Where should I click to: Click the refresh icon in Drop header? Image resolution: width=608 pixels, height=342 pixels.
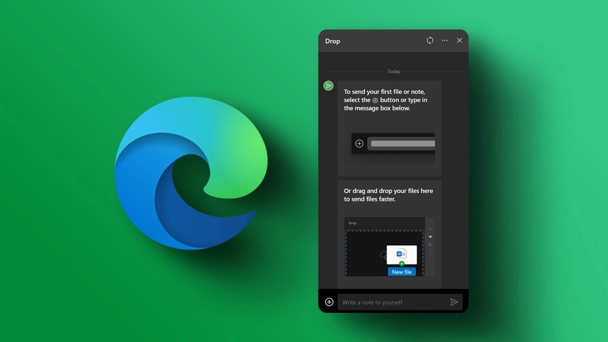point(430,41)
